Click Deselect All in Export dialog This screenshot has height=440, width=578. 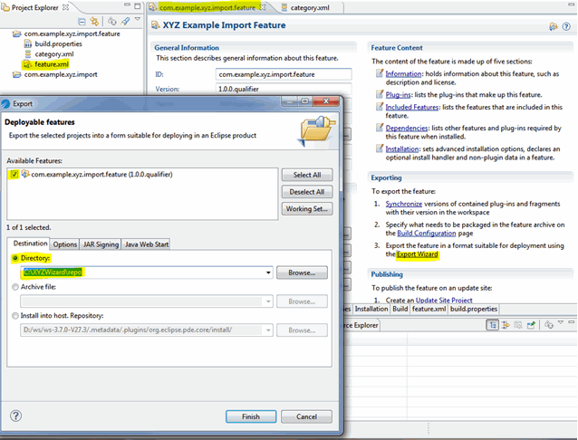point(307,192)
